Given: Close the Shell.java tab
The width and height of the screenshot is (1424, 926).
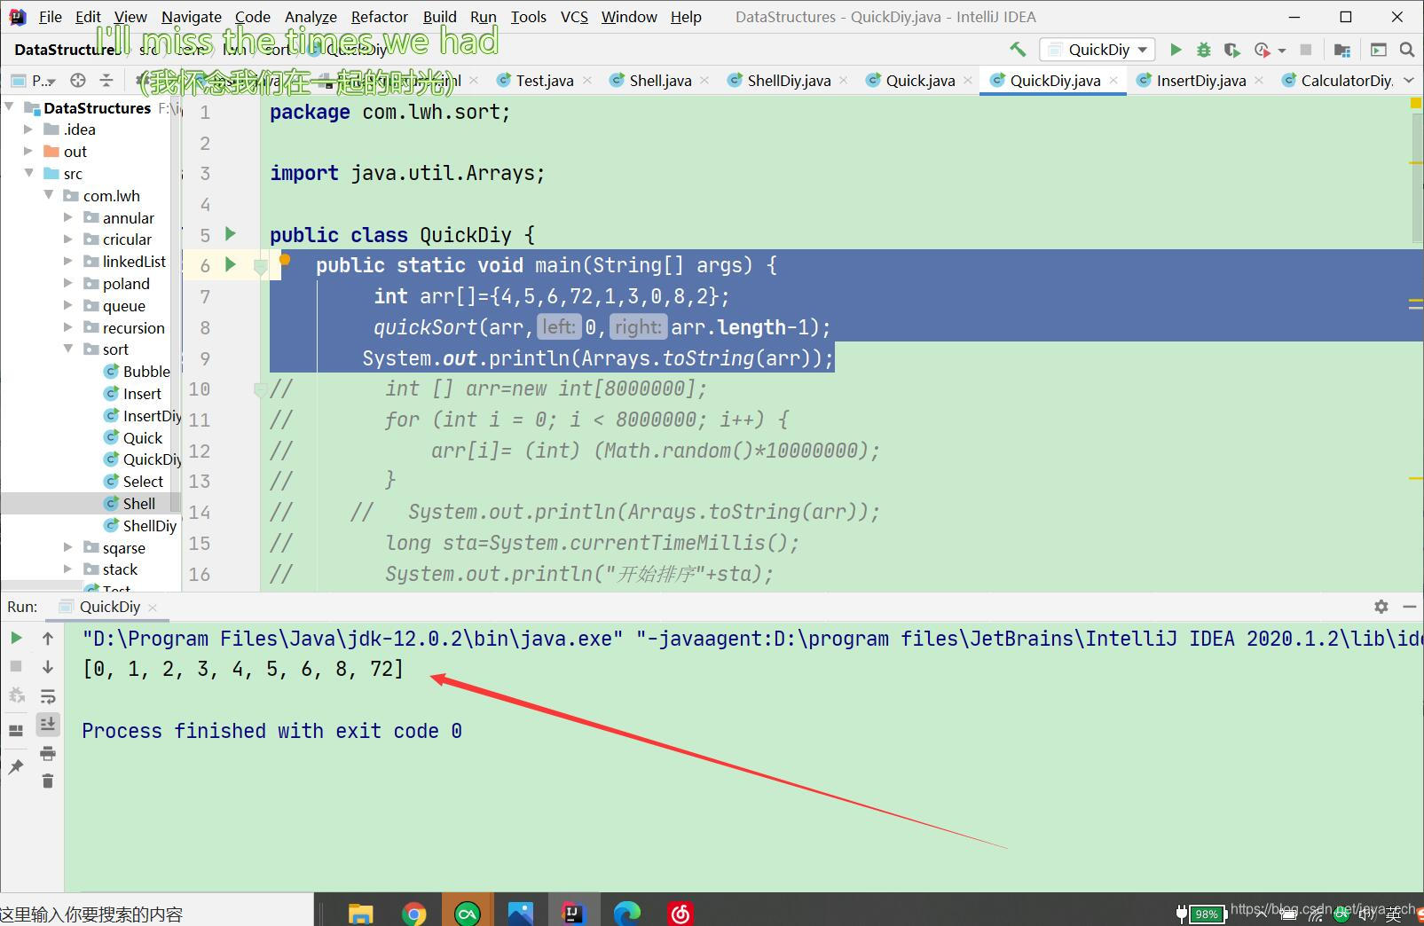Looking at the screenshot, I should 704,81.
